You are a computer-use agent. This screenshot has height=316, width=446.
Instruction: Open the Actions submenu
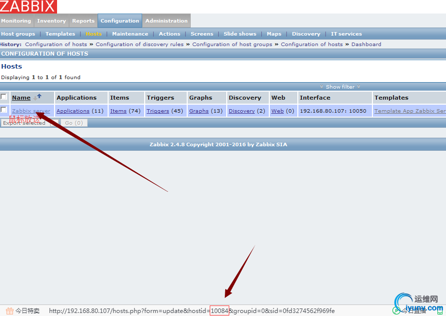[170, 34]
